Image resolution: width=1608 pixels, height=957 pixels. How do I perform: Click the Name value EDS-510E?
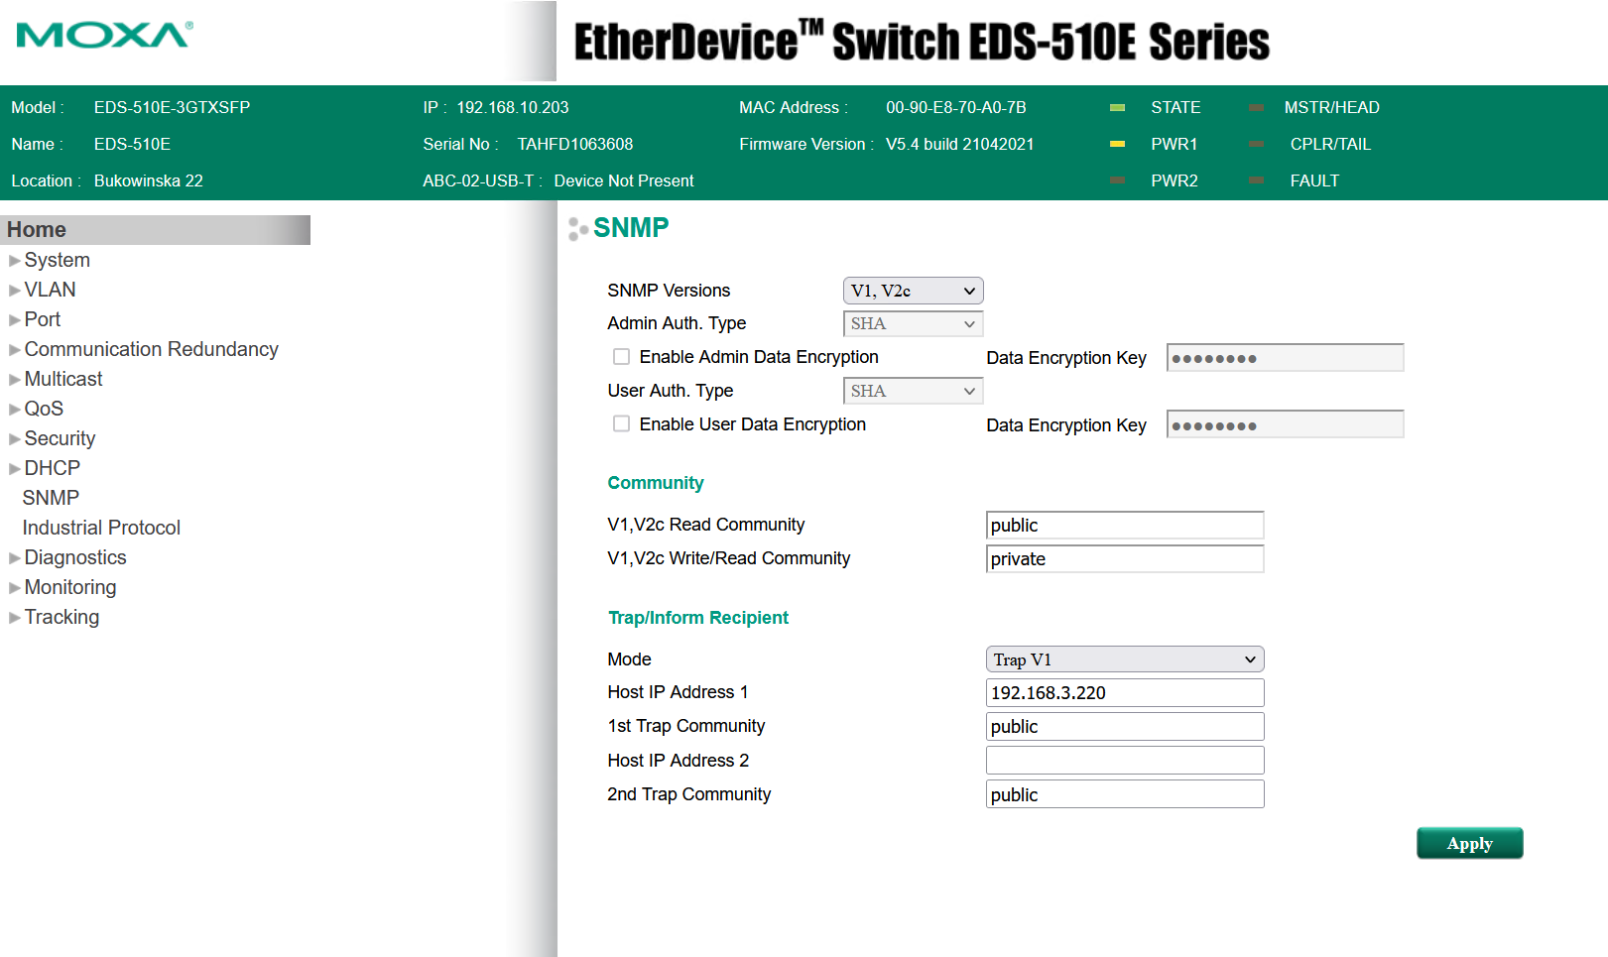click(x=132, y=144)
